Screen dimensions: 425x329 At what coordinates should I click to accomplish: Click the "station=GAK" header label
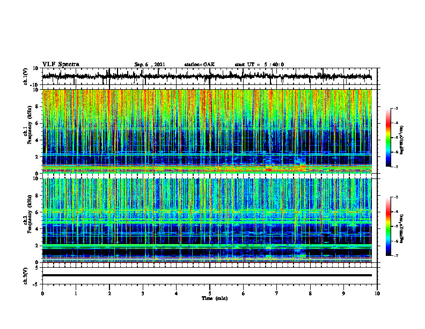(200, 65)
